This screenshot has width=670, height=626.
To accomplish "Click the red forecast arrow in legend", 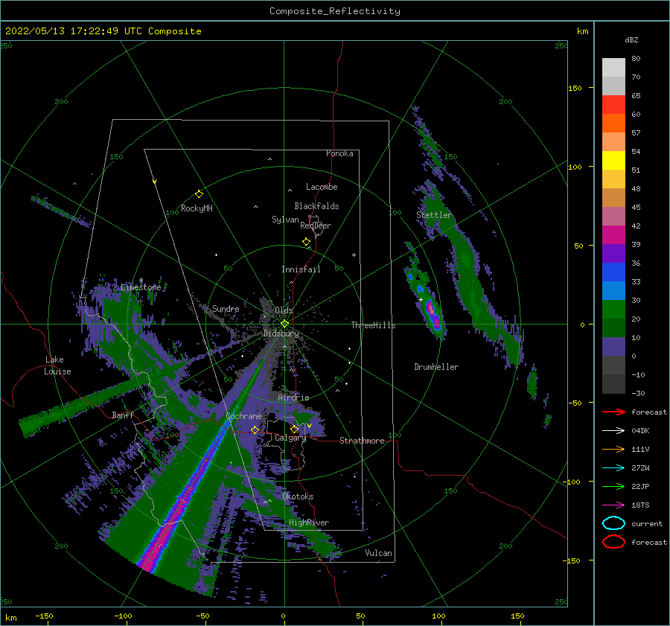I will [x=613, y=412].
